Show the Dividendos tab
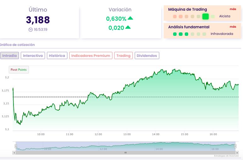 (147, 56)
